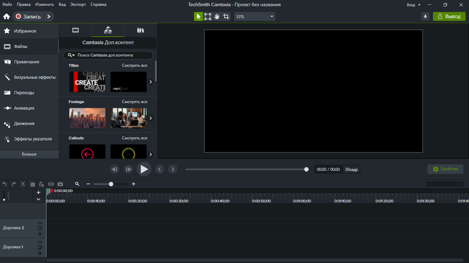Screen dimensions: 469x263
Task: Select the Crop tool in canvas toolbar
Action: pos(226,16)
